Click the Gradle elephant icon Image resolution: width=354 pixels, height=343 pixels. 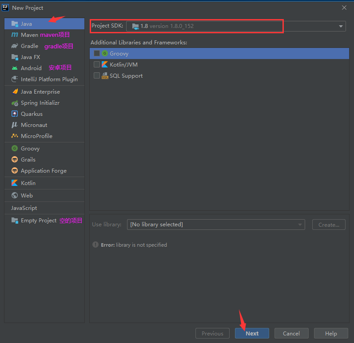pos(15,46)
